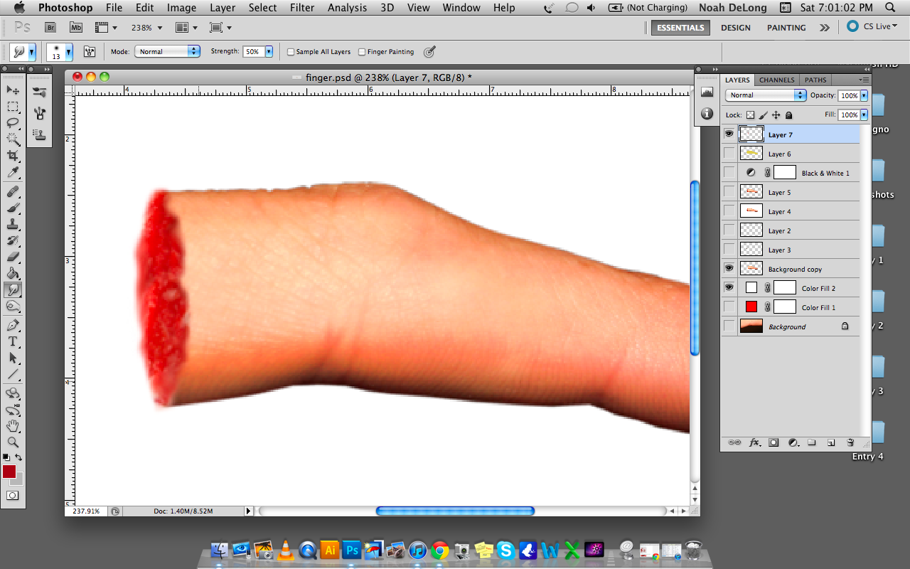The image size is (910, 569).
Task: Click the Color Fill 1 red thumbnail
Action: [x=751, y=307]
